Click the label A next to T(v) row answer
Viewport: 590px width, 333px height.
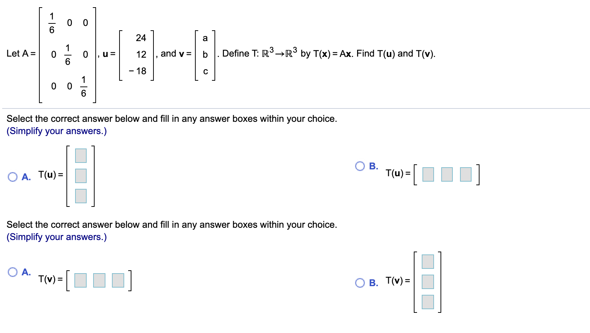(26, 272)
